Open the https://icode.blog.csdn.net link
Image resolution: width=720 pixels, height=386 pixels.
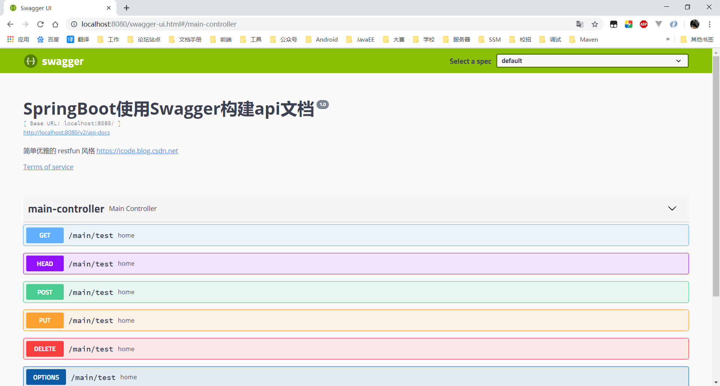[137, 151]
